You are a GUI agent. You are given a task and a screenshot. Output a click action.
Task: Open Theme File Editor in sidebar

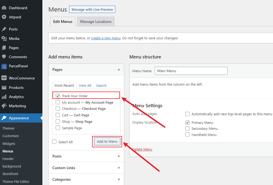pyautogui.click(x=16, y=181)
